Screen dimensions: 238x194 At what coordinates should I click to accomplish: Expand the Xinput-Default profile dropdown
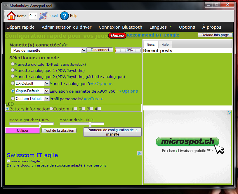pyautogui.click(x=46, y=91)
